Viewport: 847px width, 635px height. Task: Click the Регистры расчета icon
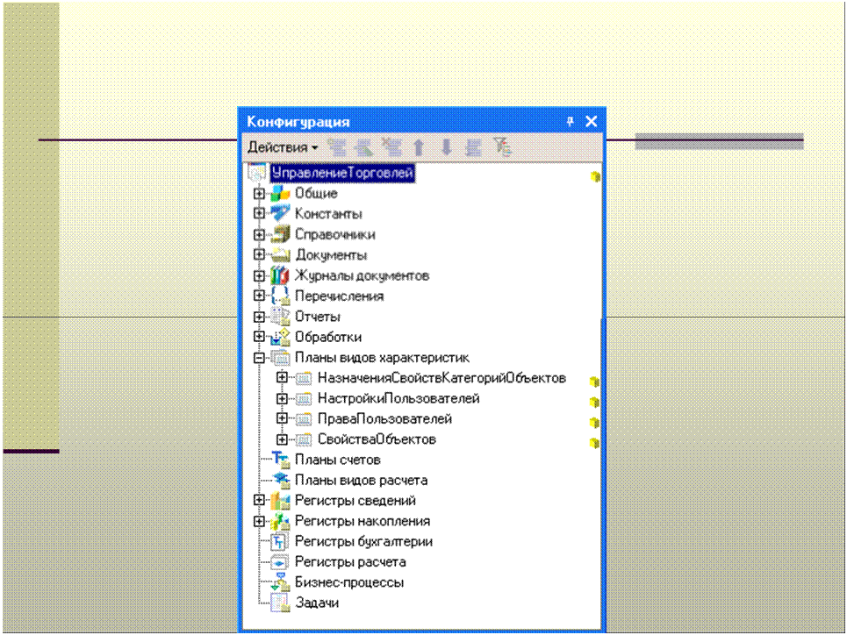[x=280, y=562]
